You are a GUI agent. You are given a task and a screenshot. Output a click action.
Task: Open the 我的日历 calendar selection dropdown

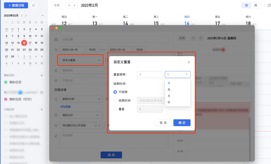[x=81, y=115]
